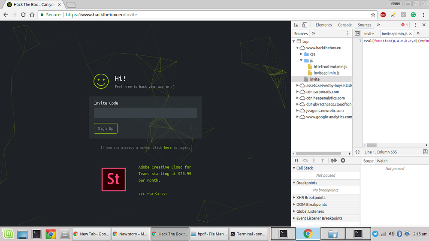Close the inviteapi.min.js editor tab
Image resolution: width=429 pixels, height=241 pixels.
point(411,33)
